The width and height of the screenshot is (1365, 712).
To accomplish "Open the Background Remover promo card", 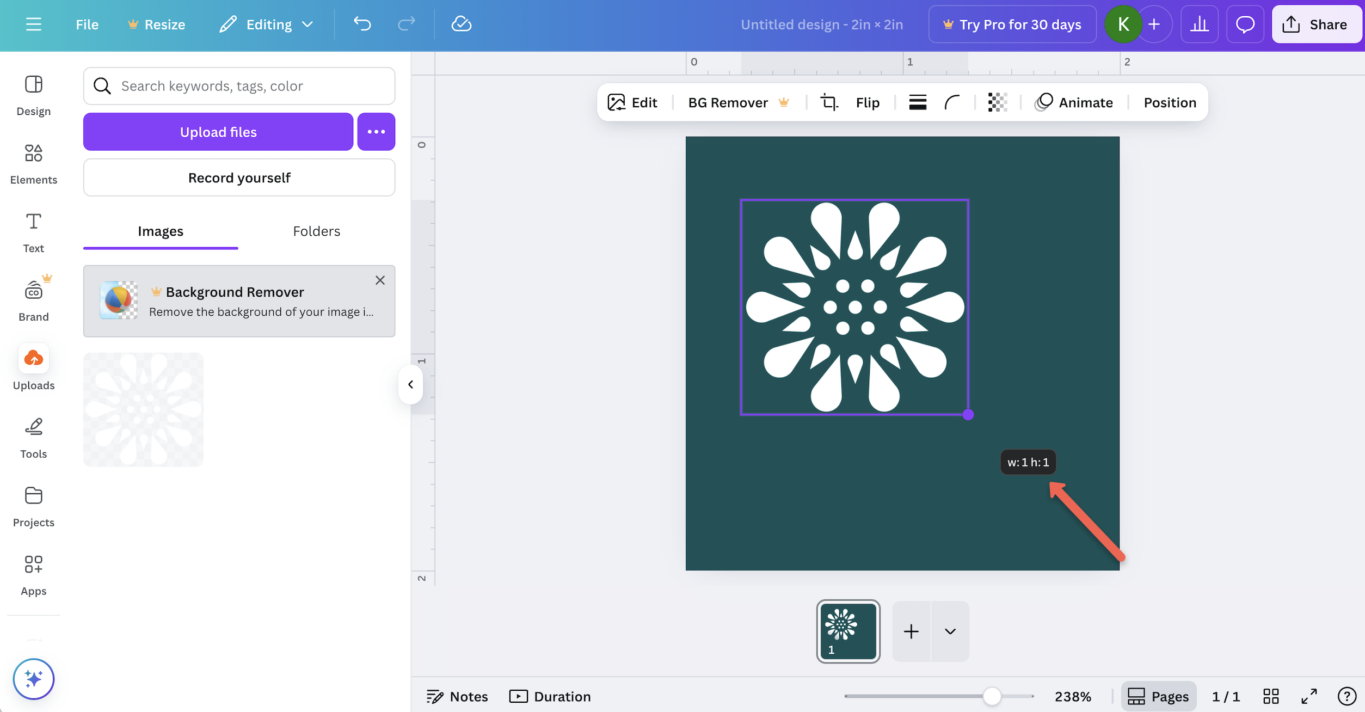I will click(239, 301).
